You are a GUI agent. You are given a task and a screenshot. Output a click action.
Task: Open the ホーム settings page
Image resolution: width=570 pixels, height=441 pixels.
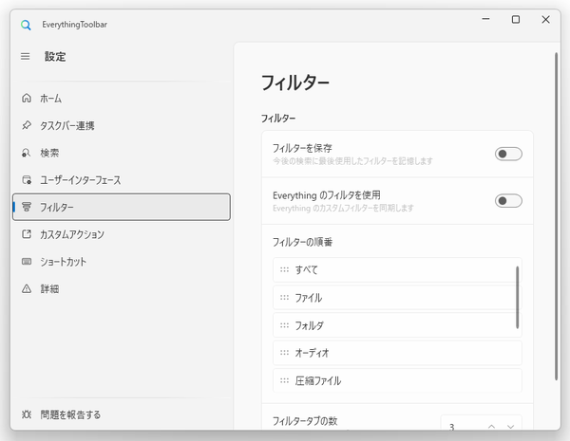[122, 98]
